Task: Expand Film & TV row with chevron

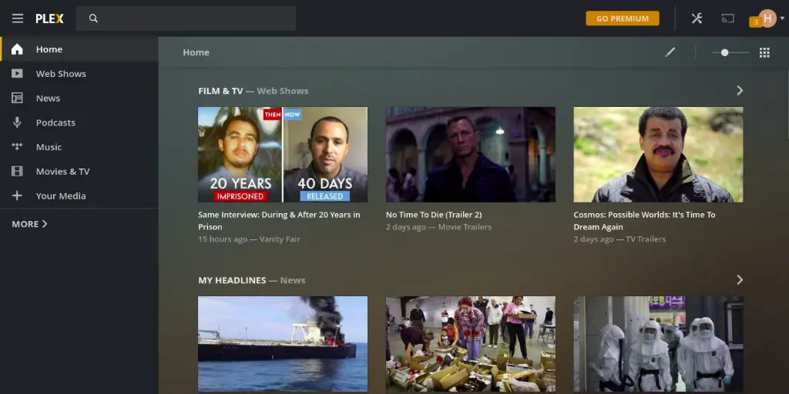Action: pos(740,91)
